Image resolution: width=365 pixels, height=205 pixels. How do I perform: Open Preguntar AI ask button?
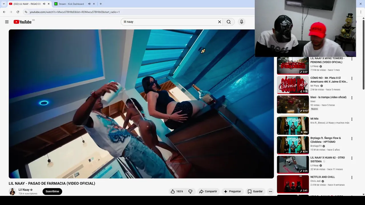point(232,191)
